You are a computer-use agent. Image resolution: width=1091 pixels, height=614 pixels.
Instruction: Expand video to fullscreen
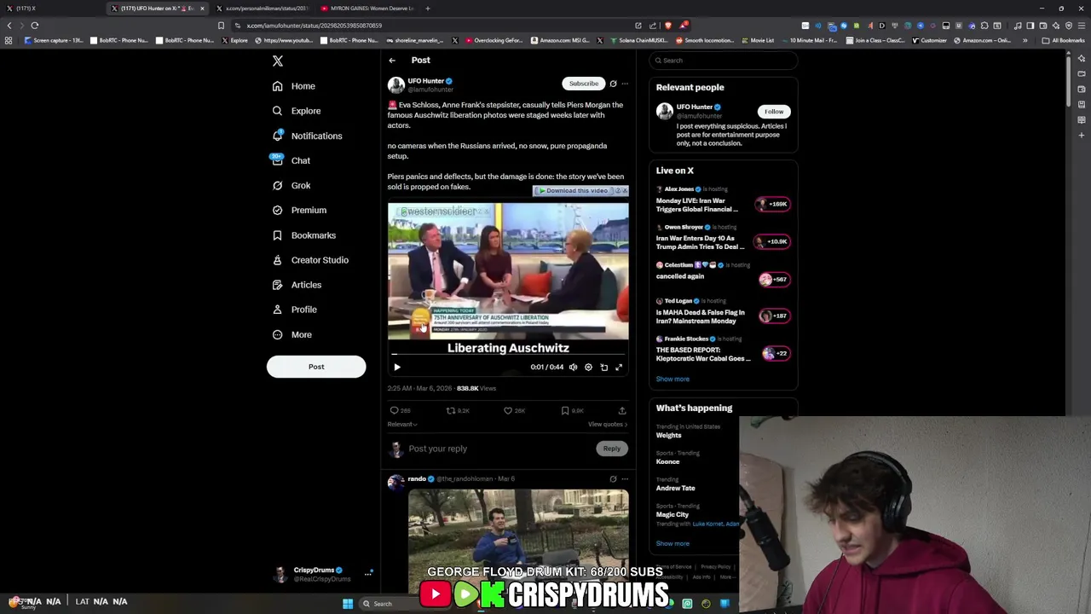pyautogui.click(x=619, y=367)
